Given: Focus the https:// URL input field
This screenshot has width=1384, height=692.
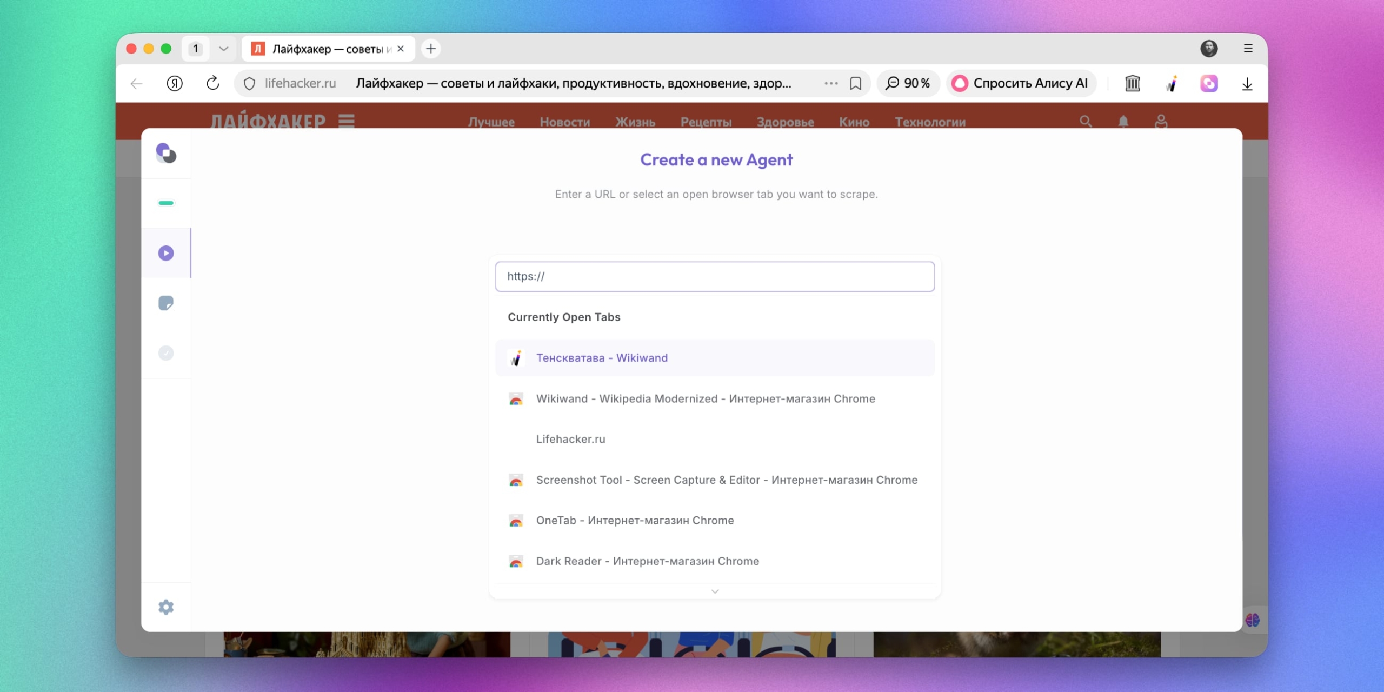Looking at the screenshot, I should 715,276.
